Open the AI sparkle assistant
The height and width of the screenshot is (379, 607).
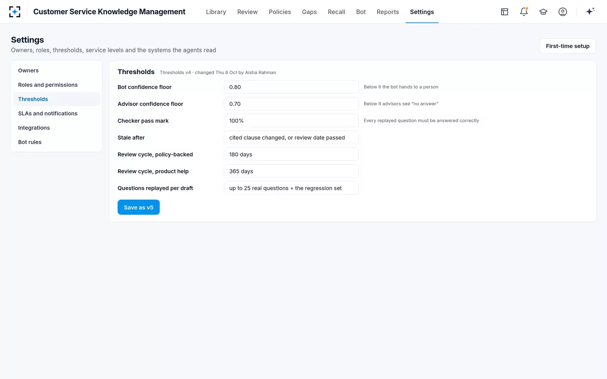pos(590,11)
